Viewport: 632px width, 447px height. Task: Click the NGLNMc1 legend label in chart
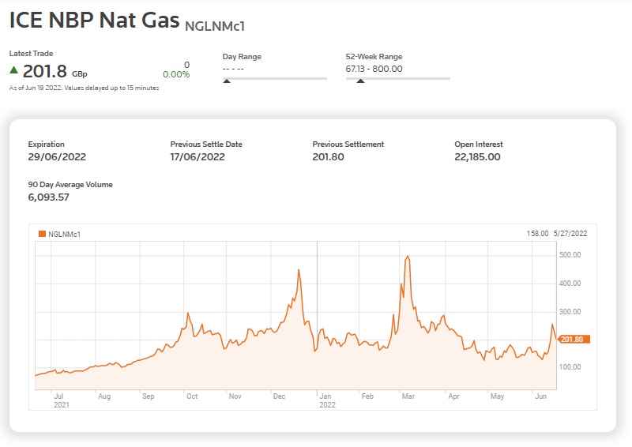65,234
